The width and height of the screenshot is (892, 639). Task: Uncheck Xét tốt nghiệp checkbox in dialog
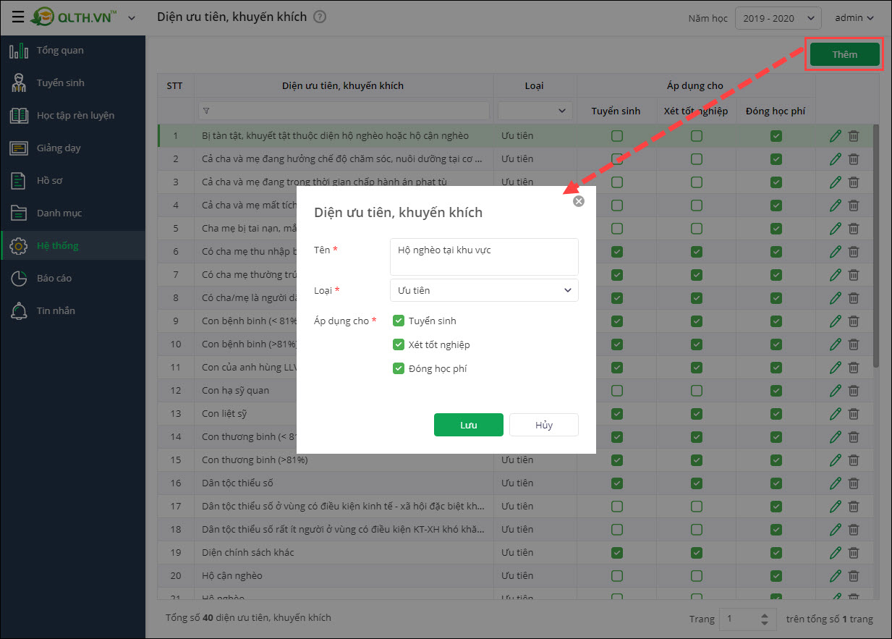tap(398, 344)
